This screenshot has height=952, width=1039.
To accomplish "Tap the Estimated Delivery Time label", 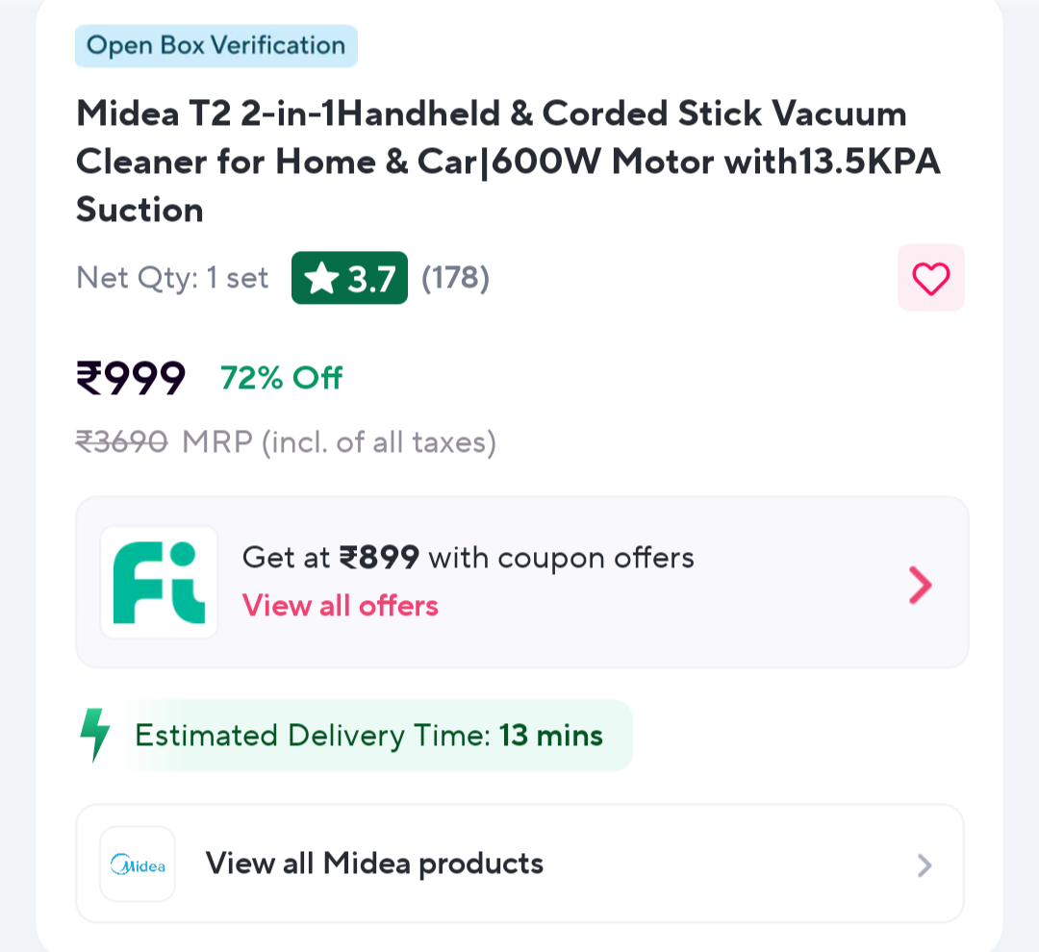I will point(314,737).
